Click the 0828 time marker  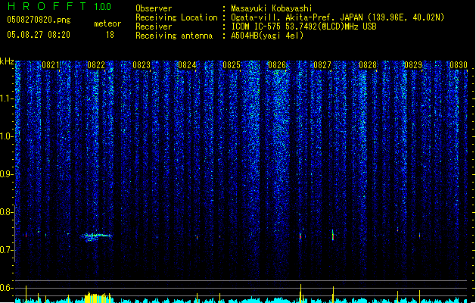click(368, 65)
